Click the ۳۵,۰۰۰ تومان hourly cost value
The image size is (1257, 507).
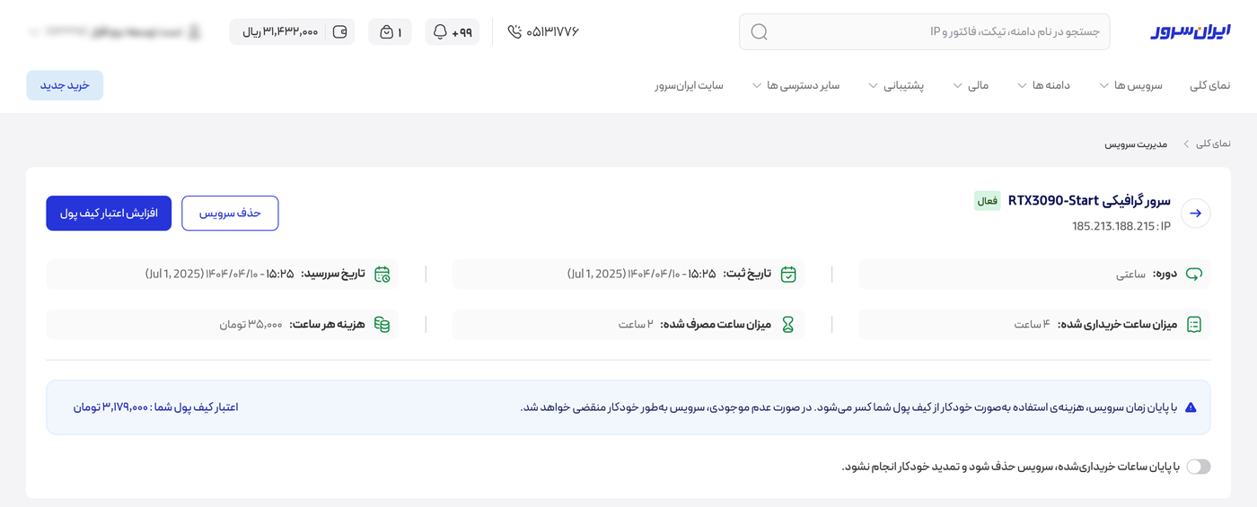(x=251, y=324)
